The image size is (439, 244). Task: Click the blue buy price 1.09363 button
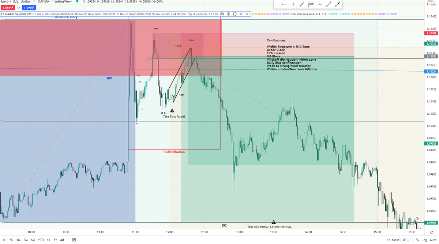pyautogui.click(x=28, y=7)
